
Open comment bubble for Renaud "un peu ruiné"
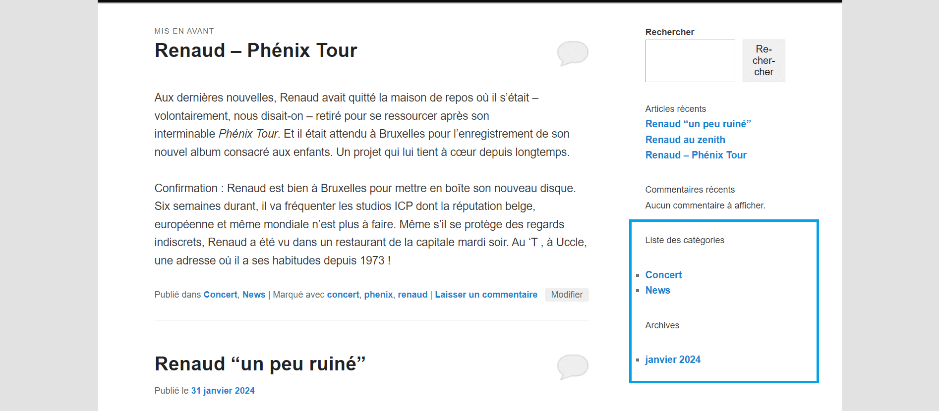[x=573, y=366]
